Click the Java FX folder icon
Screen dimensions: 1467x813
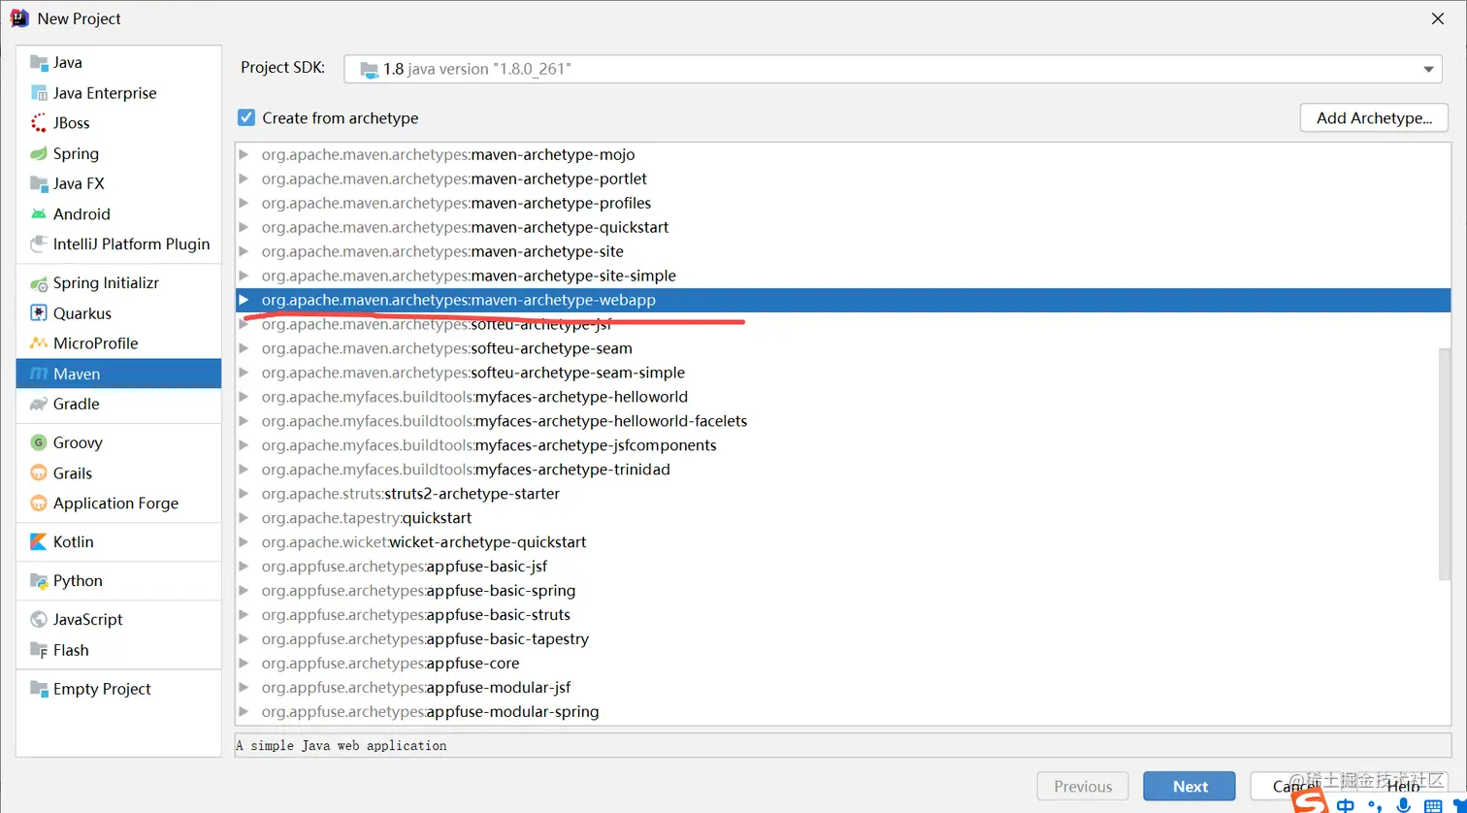(39, 183)
